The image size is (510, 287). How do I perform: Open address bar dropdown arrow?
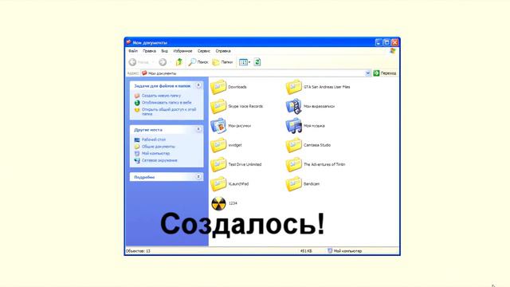[367, 73]
